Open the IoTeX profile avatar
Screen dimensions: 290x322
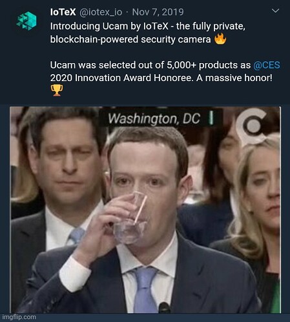point(26,21)
